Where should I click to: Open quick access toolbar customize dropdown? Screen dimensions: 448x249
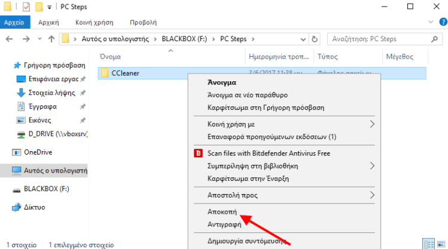click(49, 7)
